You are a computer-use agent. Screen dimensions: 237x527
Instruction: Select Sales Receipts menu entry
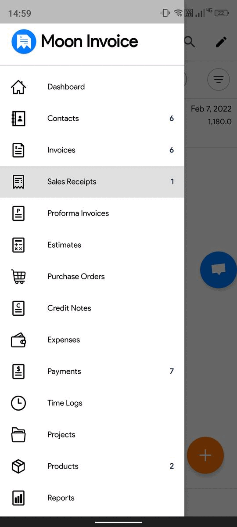[92, 182]
